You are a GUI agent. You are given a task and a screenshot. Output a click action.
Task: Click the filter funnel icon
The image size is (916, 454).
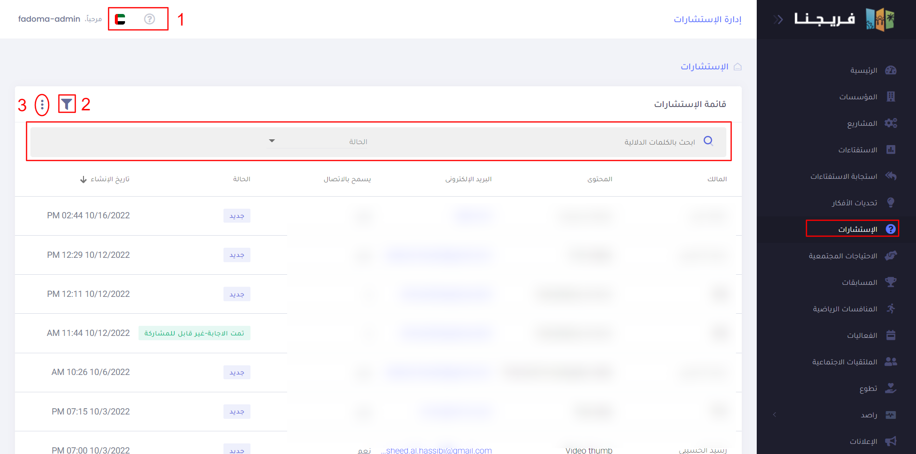tap(67, 104)
